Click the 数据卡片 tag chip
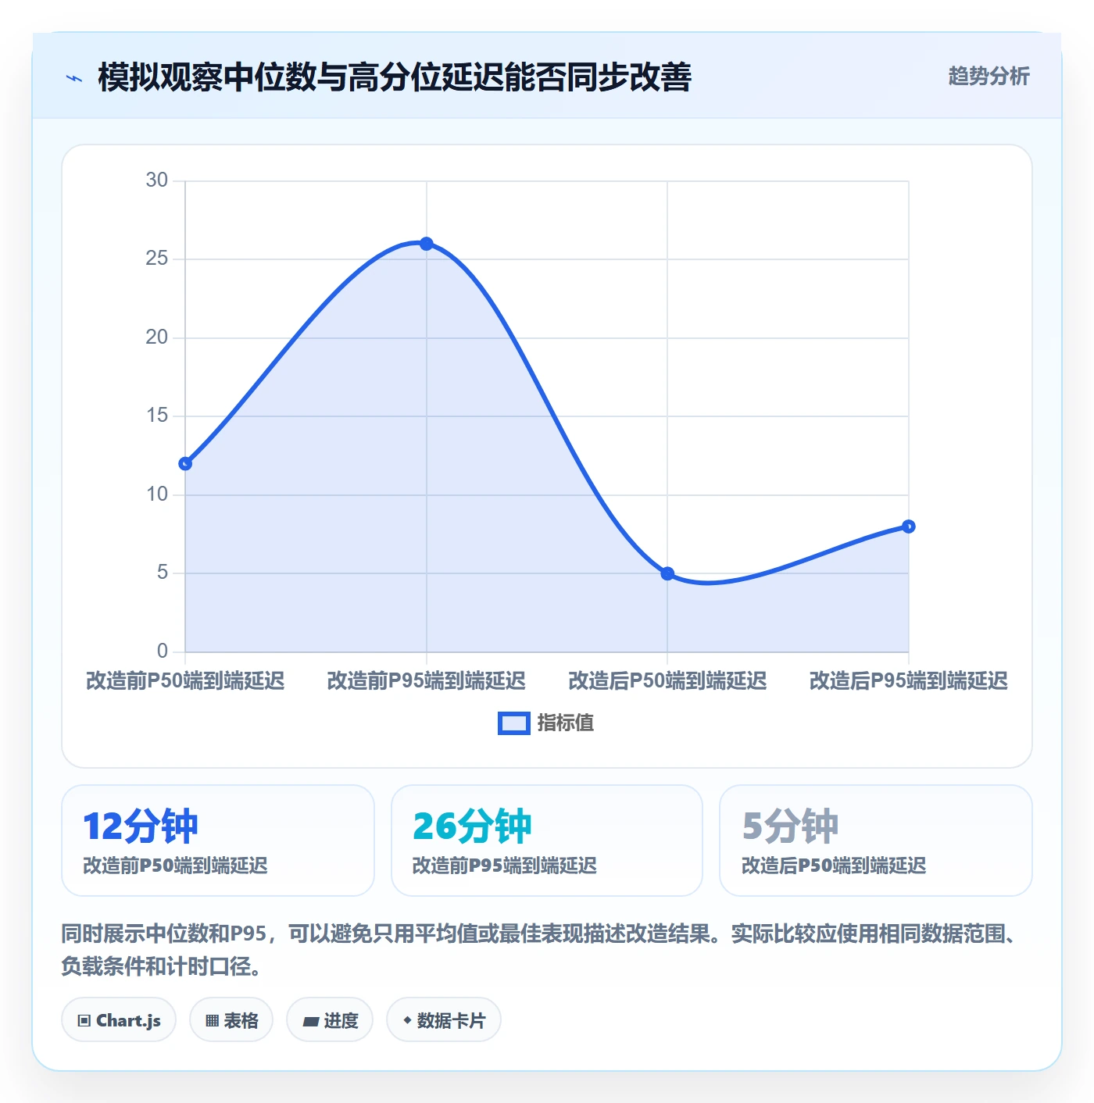The height and width of the screenshot is (1103, 1094). tap(444, 1019)
